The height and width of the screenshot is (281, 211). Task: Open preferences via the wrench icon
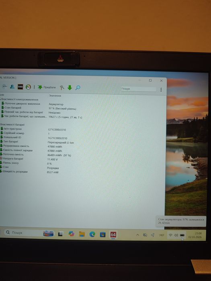(x=62, y=88)
